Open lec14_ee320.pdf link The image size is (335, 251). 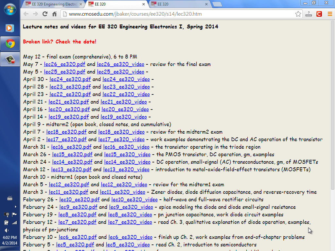[x=72, y=162]
